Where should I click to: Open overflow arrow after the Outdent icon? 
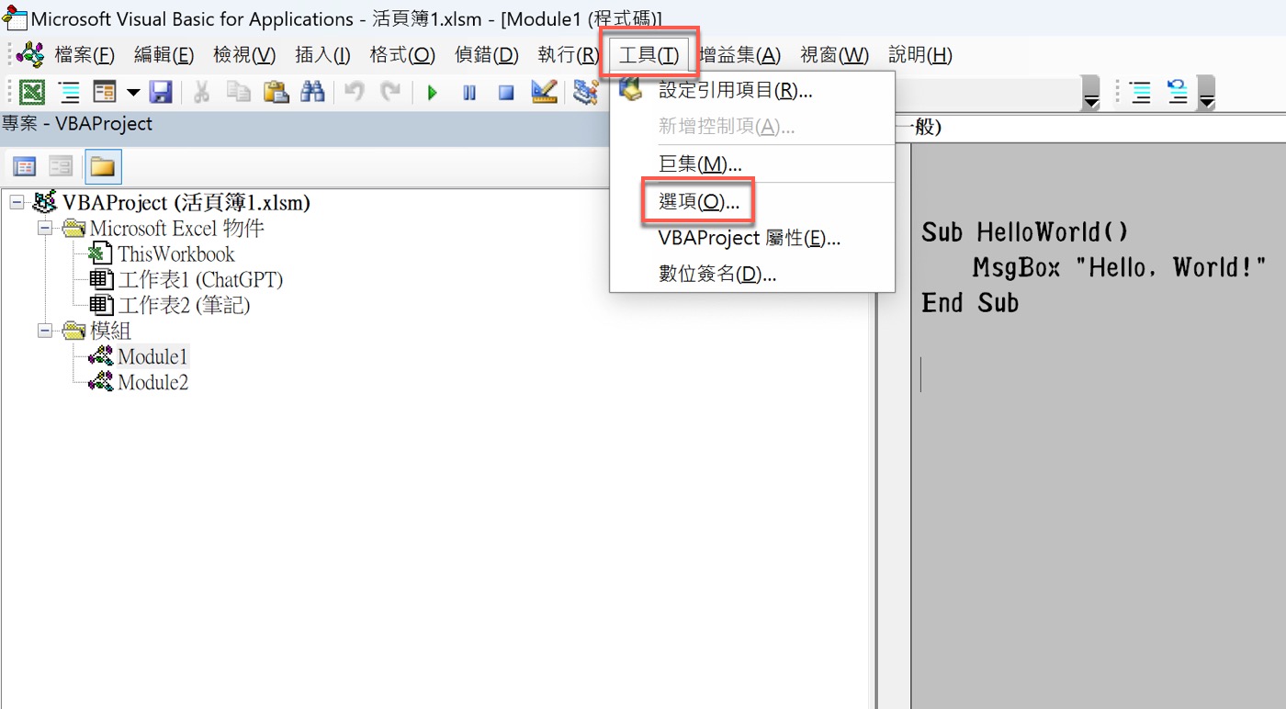(x=1207, y=95)
